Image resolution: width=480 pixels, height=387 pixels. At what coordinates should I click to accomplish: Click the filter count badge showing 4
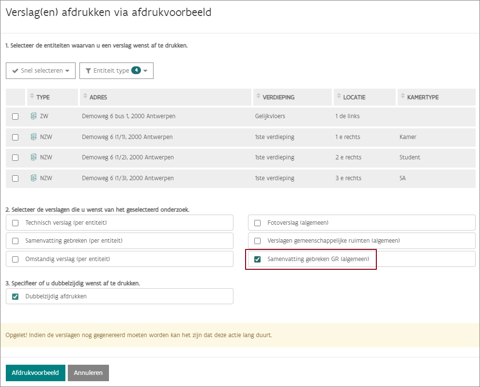(x=136, y=70)
